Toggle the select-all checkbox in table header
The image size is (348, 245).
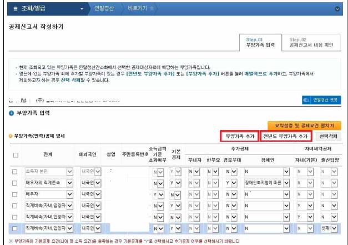click(16, 155)
